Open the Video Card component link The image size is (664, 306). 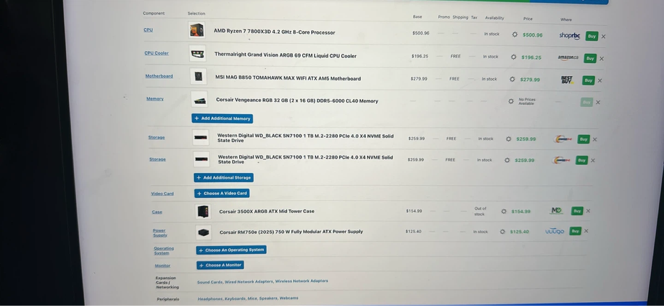(162, 194)
